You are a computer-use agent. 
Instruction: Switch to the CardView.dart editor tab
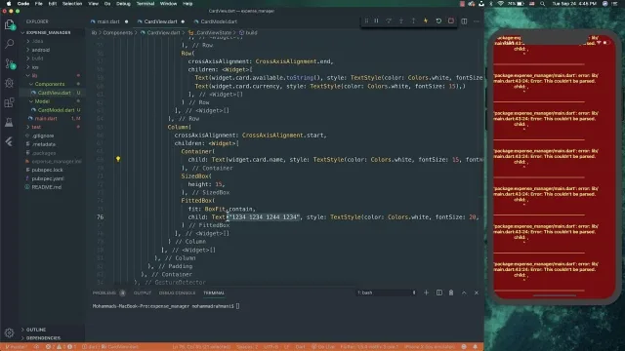160,21
